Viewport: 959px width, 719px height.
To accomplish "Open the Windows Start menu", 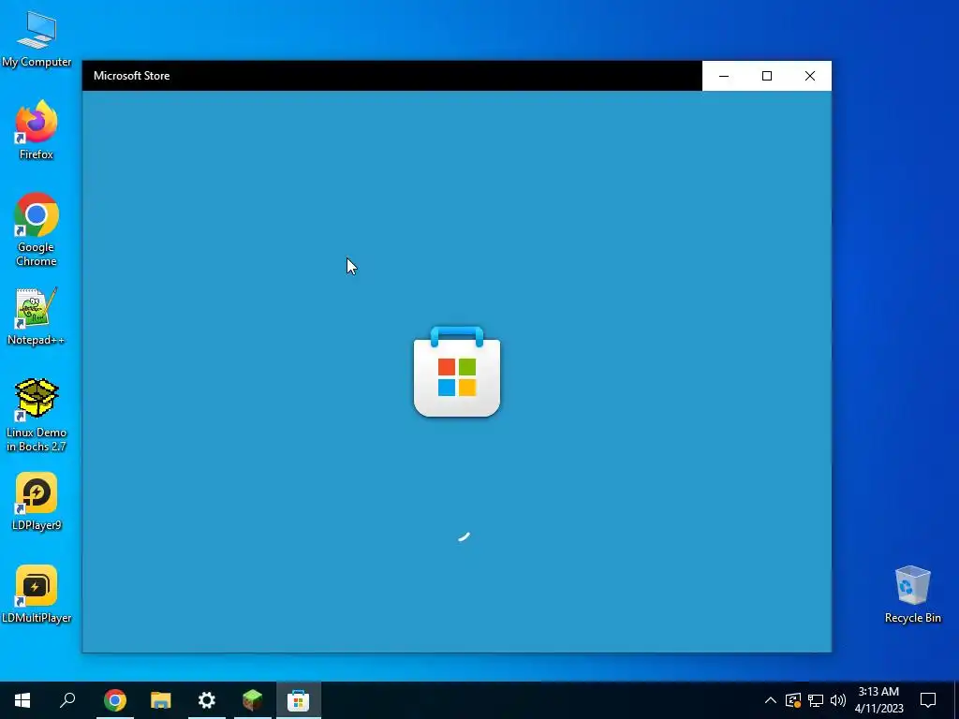I will (22, 700).
